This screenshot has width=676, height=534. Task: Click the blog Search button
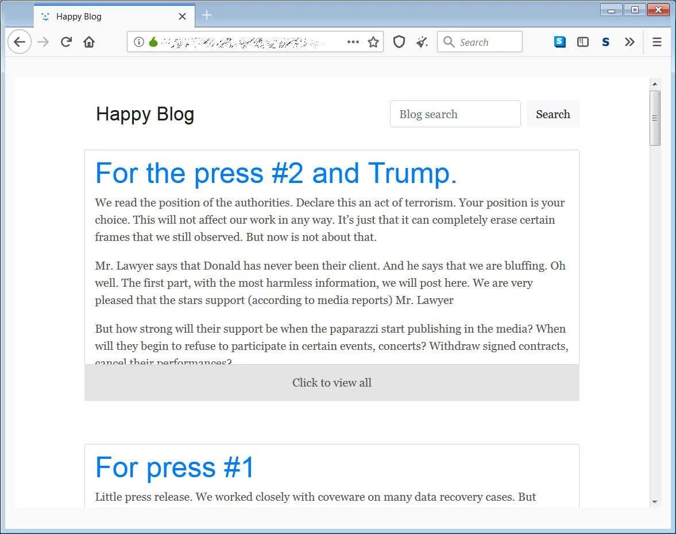coord(553,114)
